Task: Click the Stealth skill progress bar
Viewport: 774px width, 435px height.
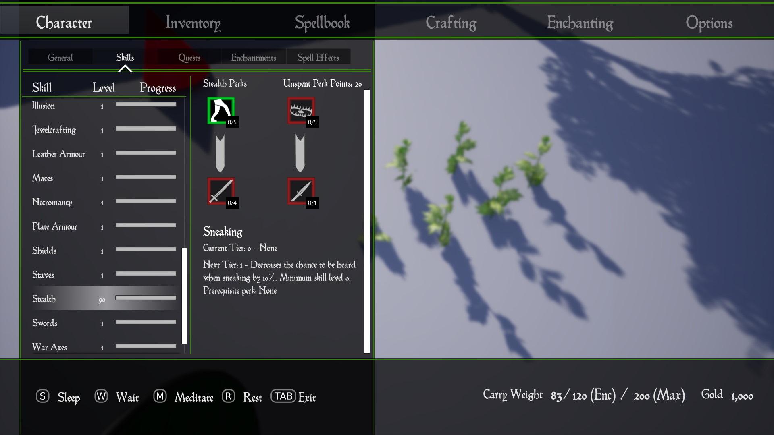Action: [146, 298]
